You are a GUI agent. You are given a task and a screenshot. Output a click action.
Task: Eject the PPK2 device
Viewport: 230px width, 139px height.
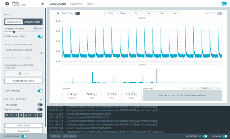pyautogui.click(x=42, y=4)
